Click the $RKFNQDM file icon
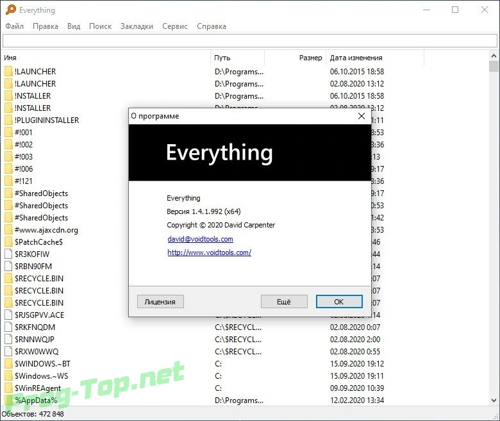 8,327
